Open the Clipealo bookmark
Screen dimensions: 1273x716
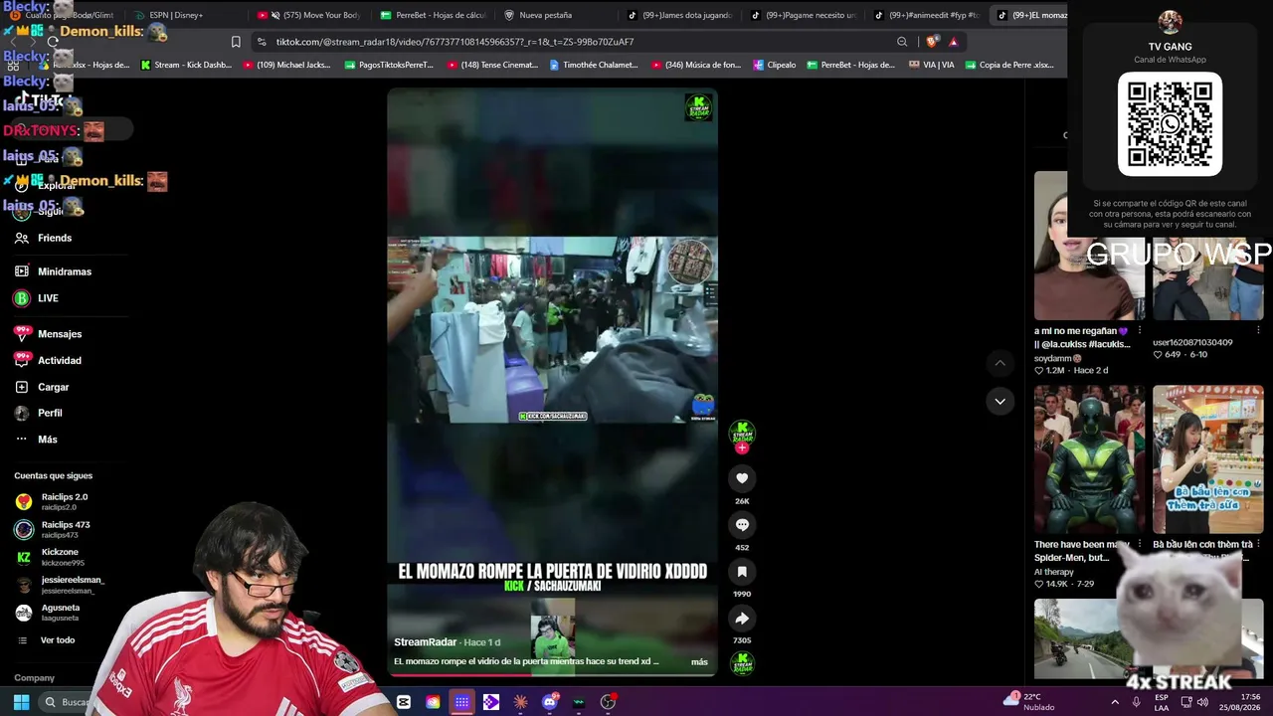point(775,66)
